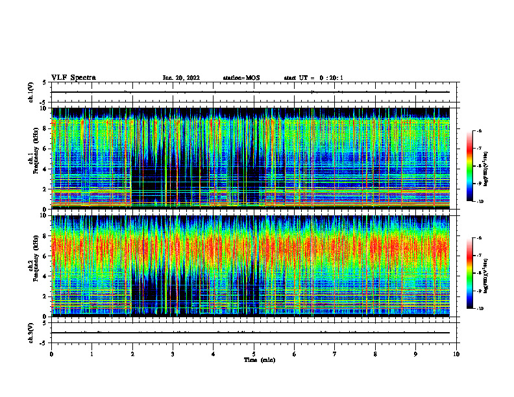
Task: Click time axis tick label "8"
Action: (x=375, y=354)
